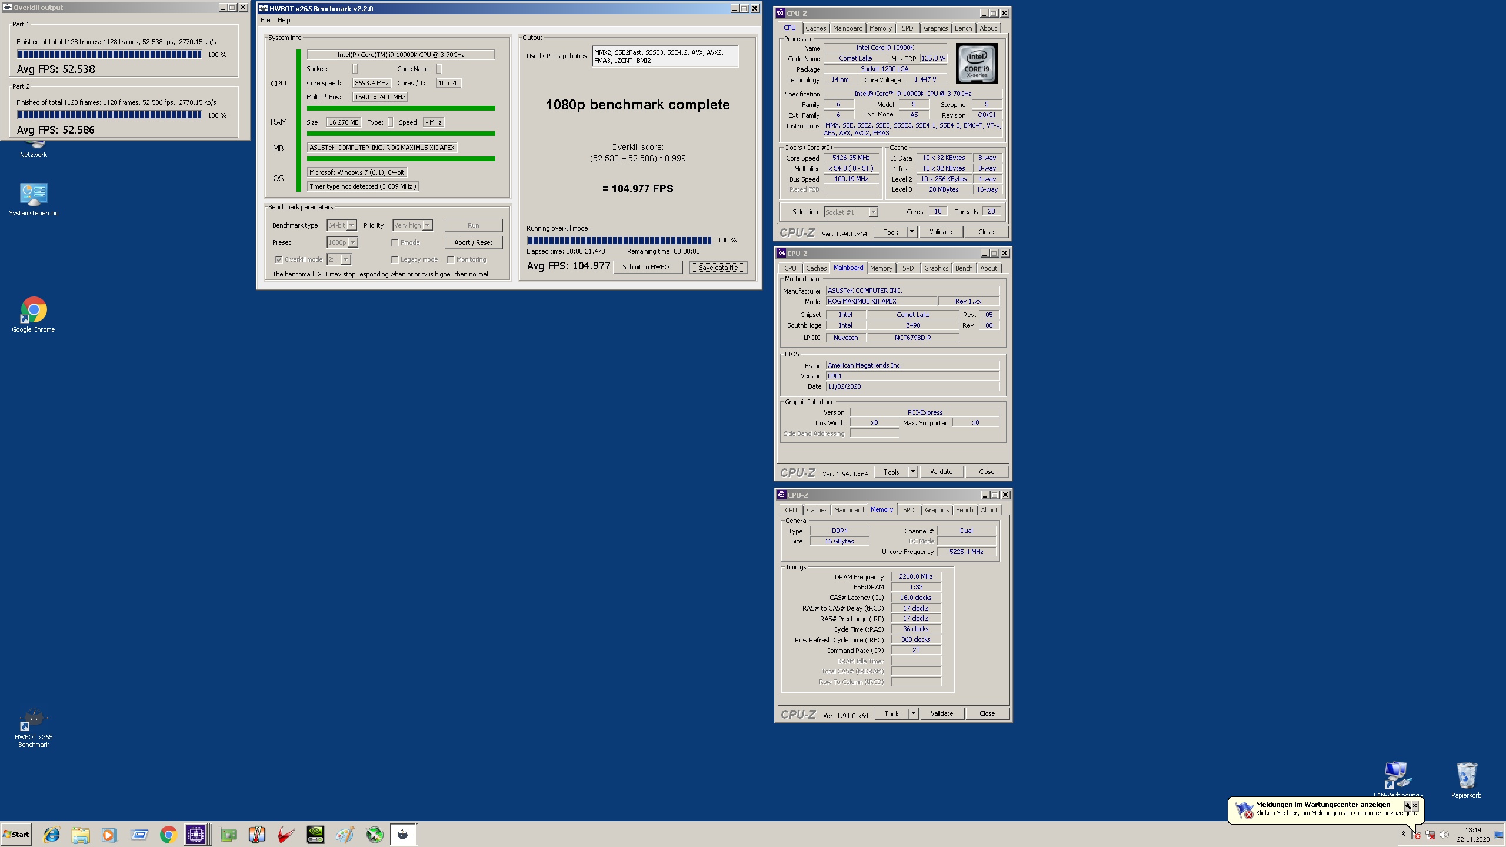
Task: Activate HWBOT x265 taskbar button
Action: pyautogui.click(x=404, y=835)
